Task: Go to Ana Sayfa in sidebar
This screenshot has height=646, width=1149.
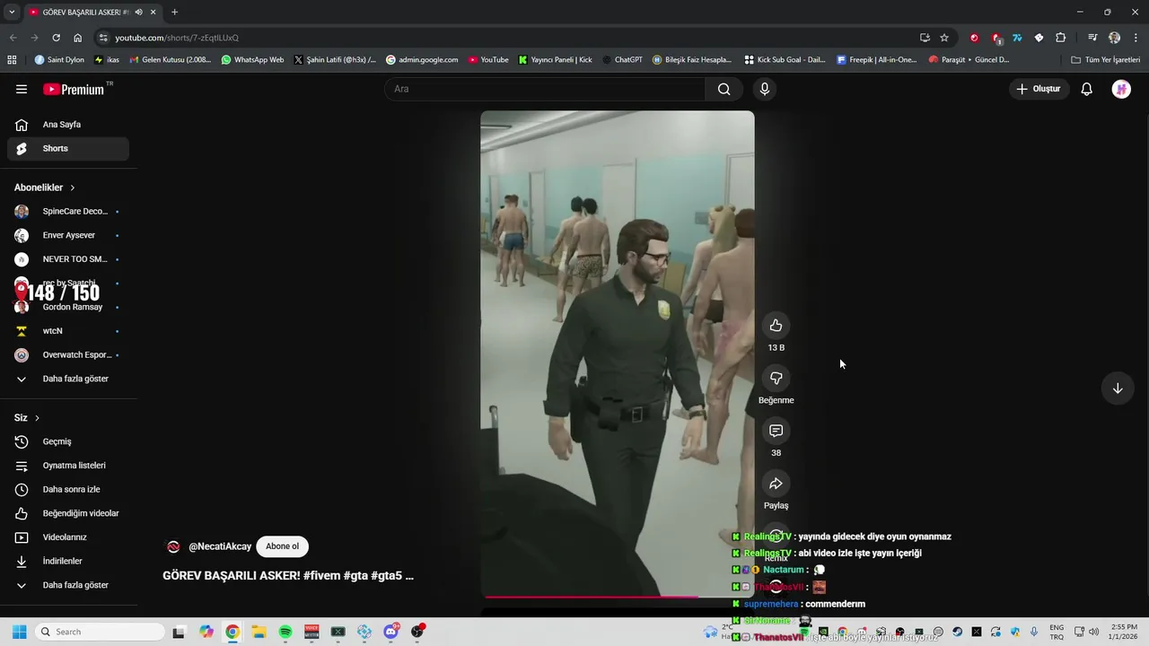Action: click(x=68, y=125)
